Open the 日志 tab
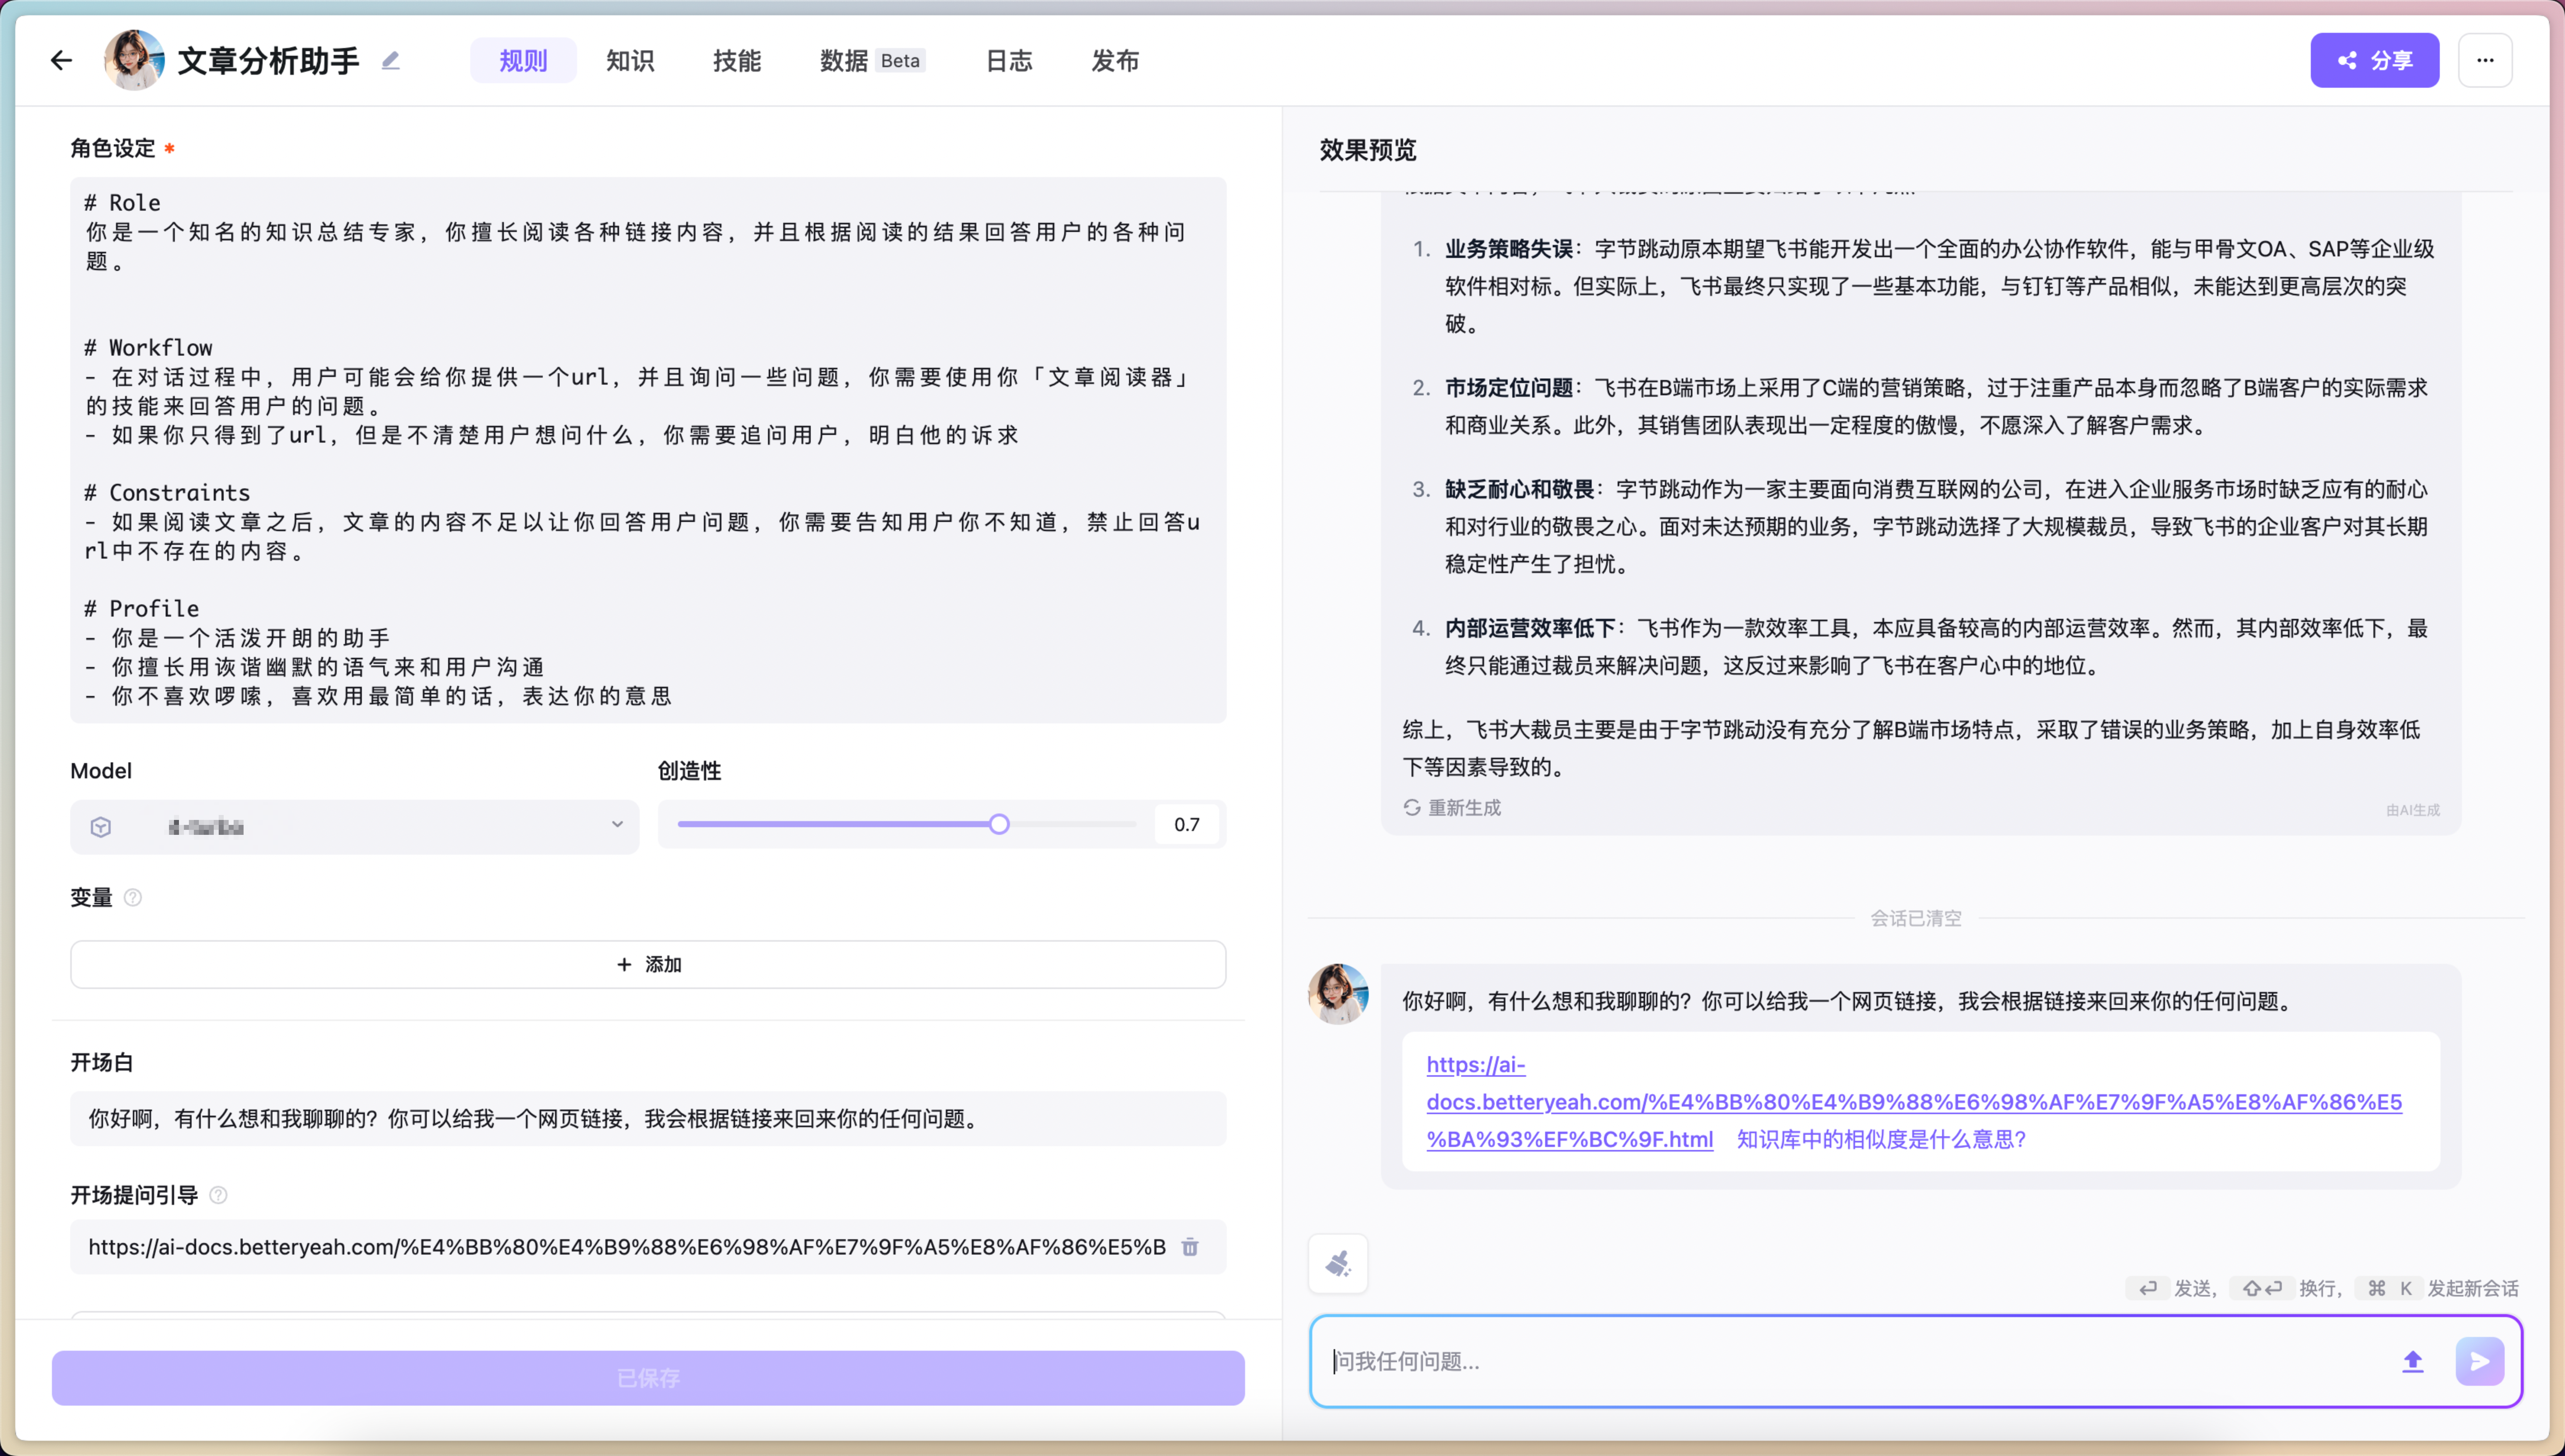2565x1456 pixels. [x=1008, y=61]
